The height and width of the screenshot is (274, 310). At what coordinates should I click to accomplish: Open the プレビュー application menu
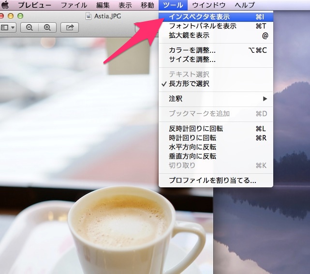(35, 5)
